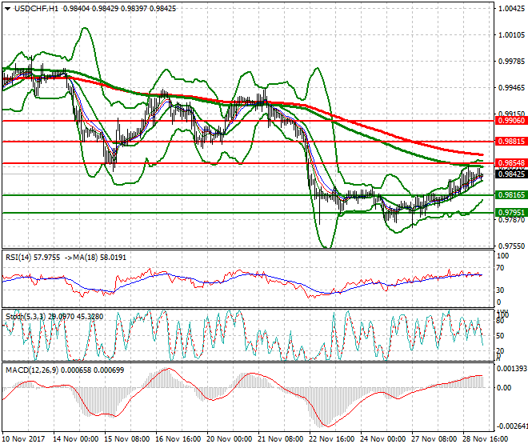Click the RSI scale value 100
Viewport: 528px width, 448px height.
(502, 256)
